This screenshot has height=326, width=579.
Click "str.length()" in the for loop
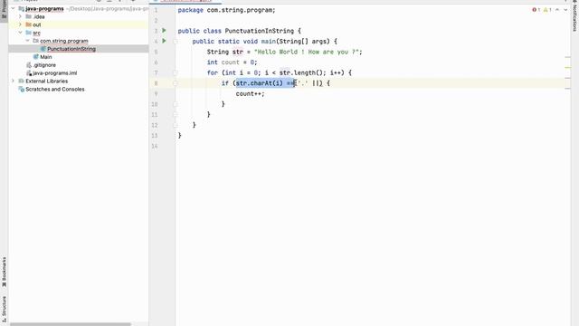click(x=301, y=72)
